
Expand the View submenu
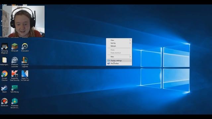click(119, 40)
